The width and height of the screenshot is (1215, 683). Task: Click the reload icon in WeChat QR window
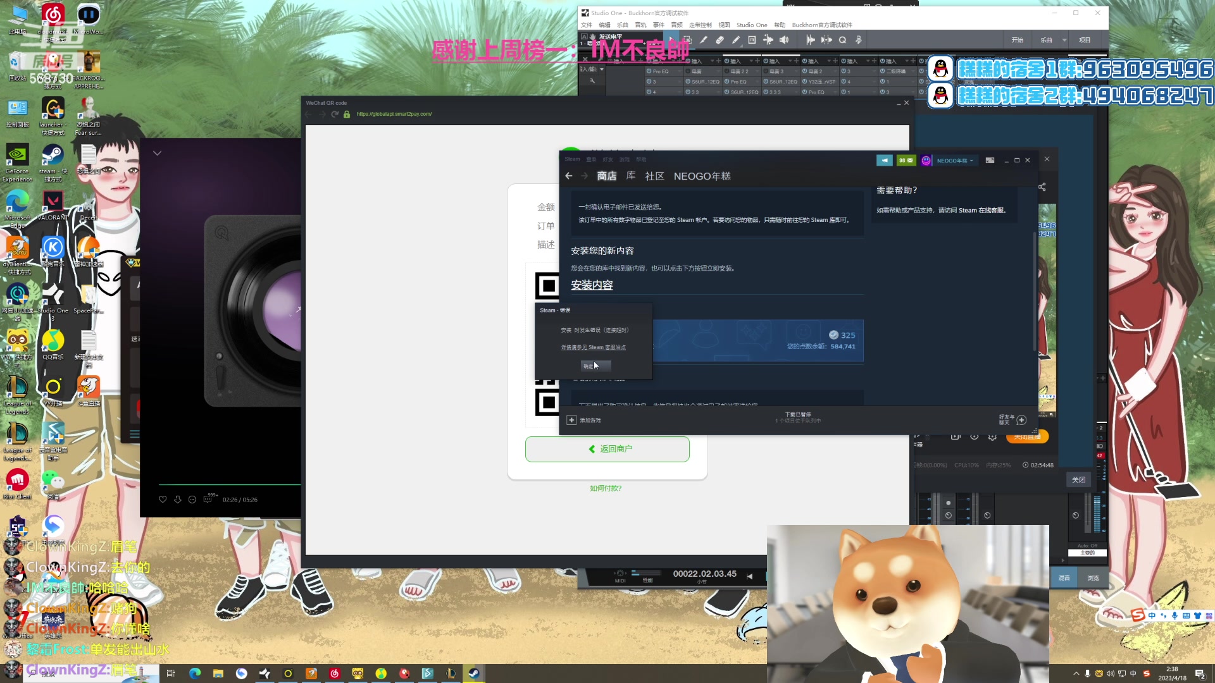[335, 114]
